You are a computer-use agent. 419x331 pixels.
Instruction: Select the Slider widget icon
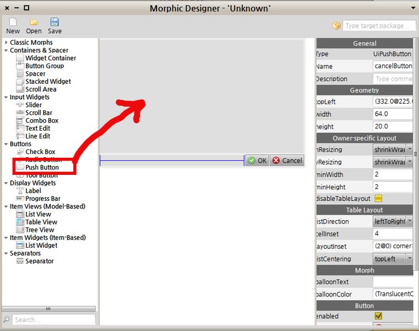(20, 105)
